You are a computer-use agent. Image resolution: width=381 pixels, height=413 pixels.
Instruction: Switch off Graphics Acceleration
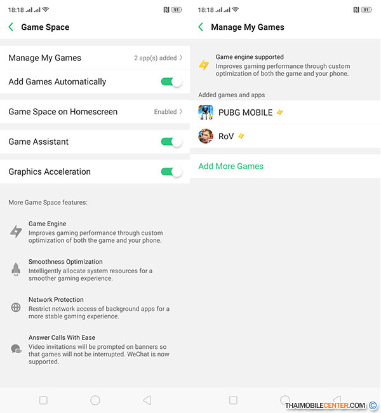click(x=171, y=172)
